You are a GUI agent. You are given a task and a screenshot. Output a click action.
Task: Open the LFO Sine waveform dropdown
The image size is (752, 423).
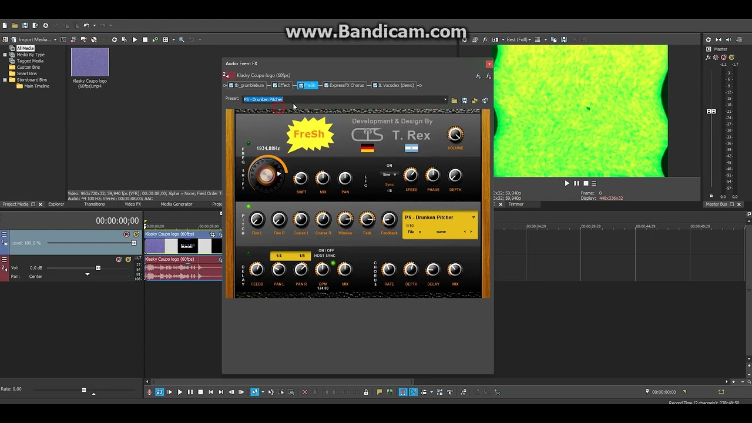[x=390, y=174]
